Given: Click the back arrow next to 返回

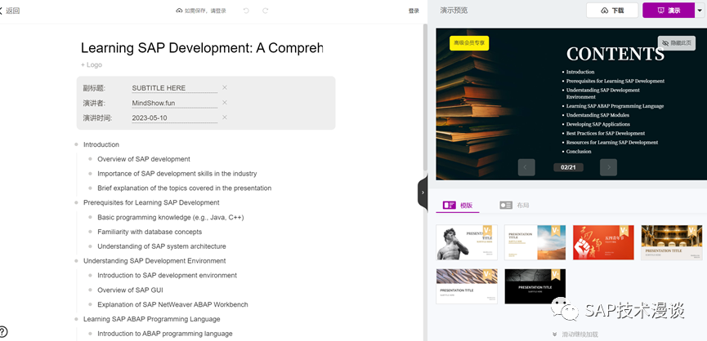Looking at the screenshot, I should [2, 11].
